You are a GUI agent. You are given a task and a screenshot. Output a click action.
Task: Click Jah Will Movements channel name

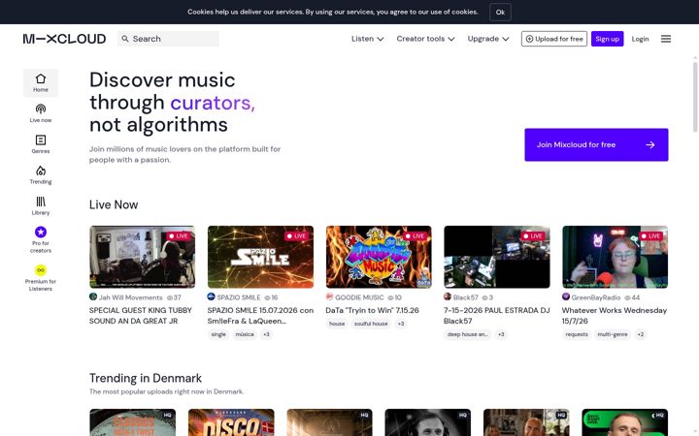point(131,297)
